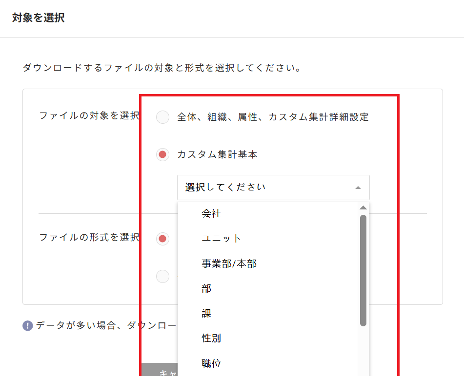Select 部 from the dropdown options

[206, 288]
